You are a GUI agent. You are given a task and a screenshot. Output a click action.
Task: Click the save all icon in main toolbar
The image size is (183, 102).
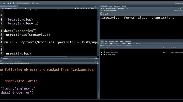click(x=11, y=3)
